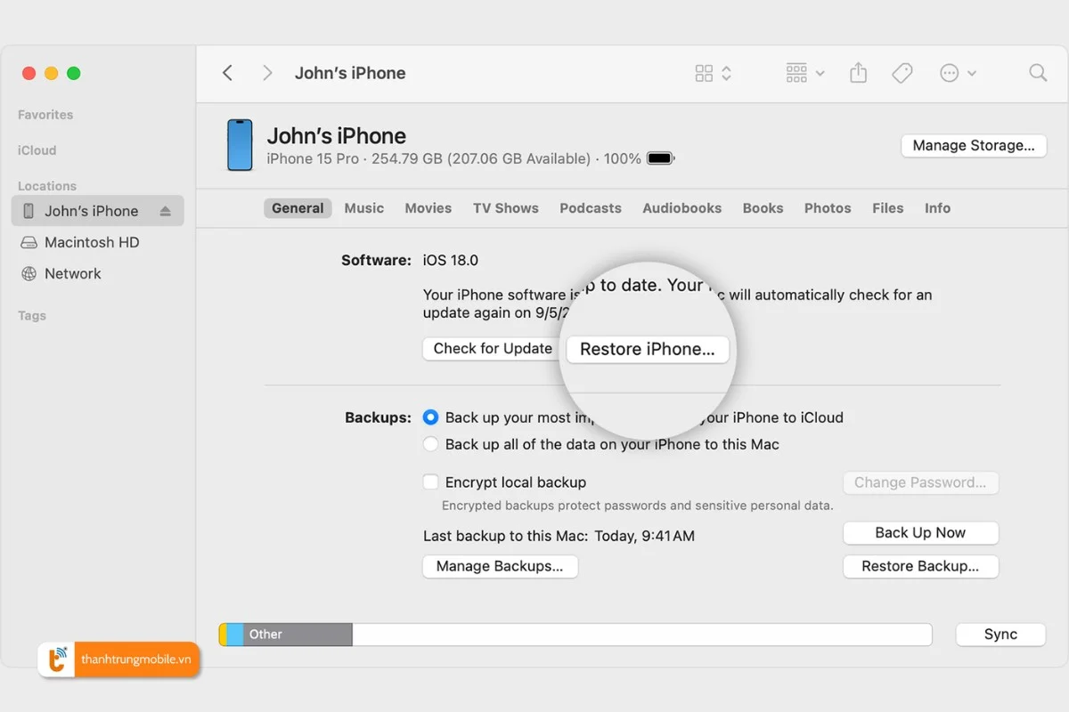Viewport: 1069px width, 712px height.
Task: Click the icon view toggle in the toolbar
Action: coord(703,73)
